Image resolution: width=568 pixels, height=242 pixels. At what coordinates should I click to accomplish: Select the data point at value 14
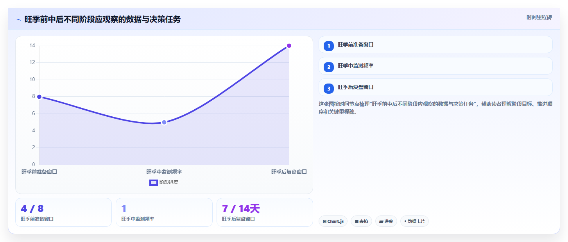pos(289,46)
